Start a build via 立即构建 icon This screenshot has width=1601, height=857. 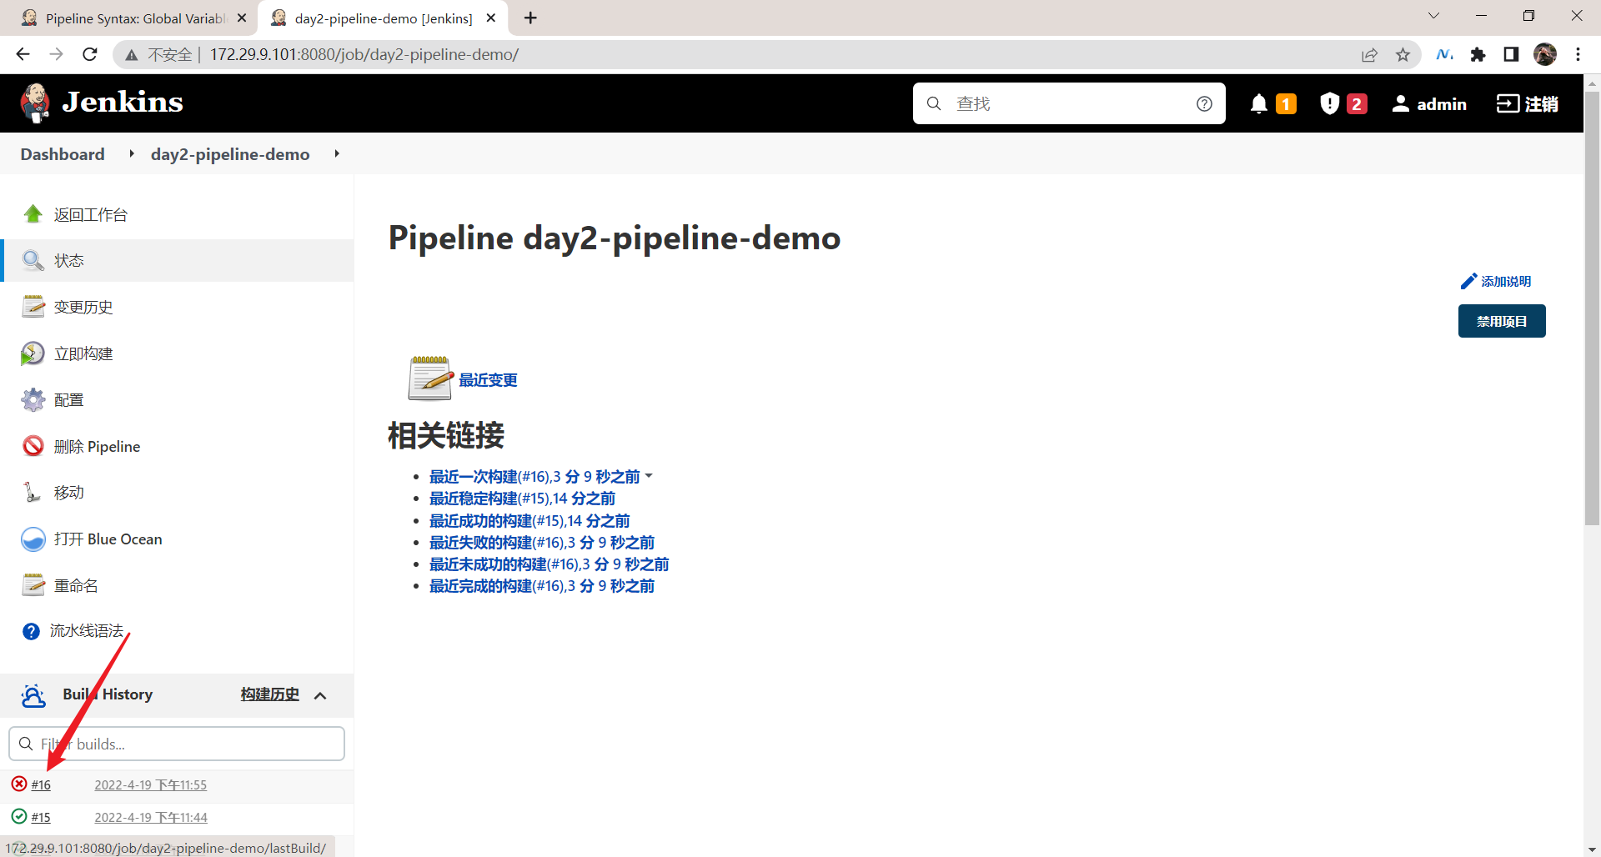coord(33,353)
